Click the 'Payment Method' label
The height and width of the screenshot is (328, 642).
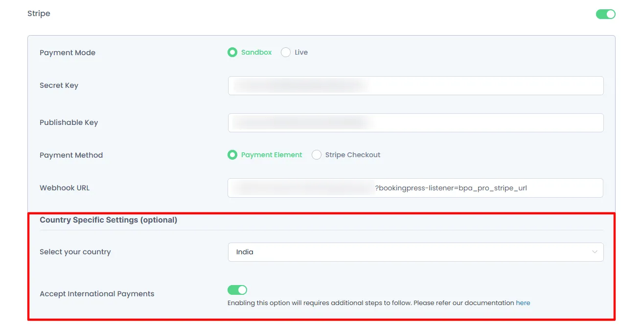[x=71, y=155]
